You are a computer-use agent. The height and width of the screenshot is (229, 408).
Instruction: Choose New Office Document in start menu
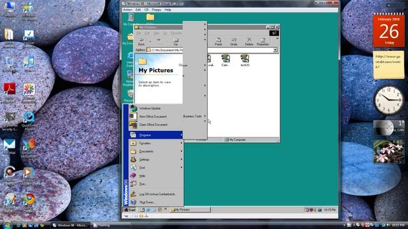pos(156,116)
